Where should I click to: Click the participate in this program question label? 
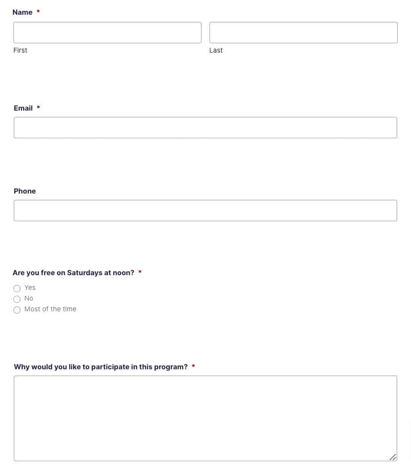pyautogui.click(x=101, y=367)
